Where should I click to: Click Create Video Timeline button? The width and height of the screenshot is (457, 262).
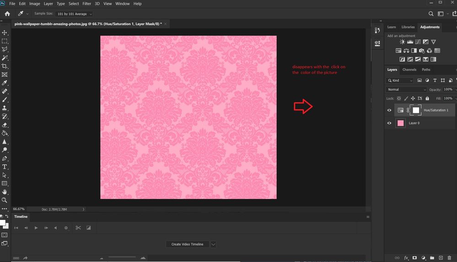point(187,244)
